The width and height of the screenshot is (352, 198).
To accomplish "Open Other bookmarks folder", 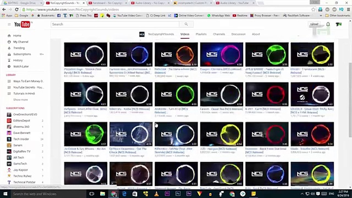I will point(337,16).
